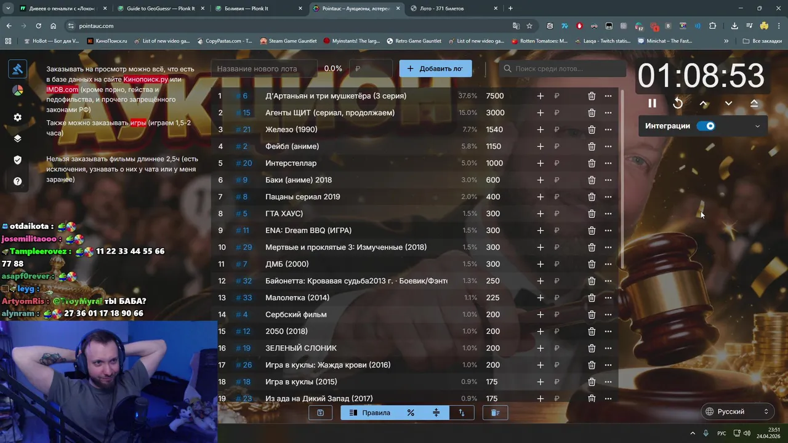Open the Правила rules button
The height and width of the screenshot is (443, 788).
(369, 413)
